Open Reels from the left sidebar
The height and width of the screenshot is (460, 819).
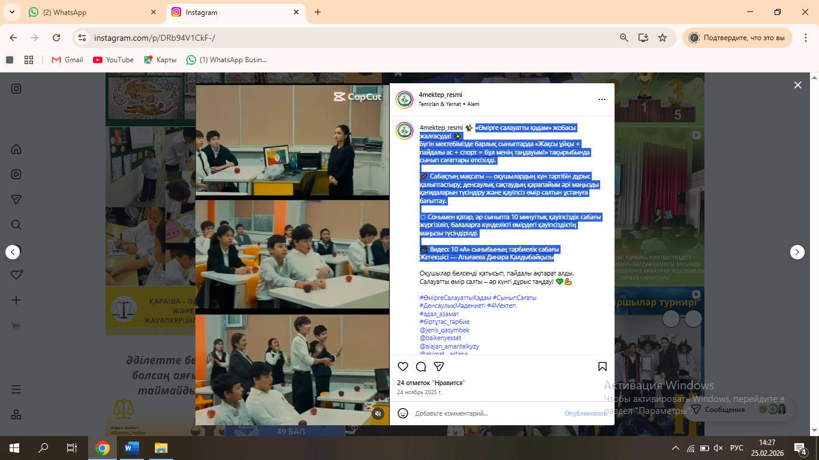tap(16, 174)
